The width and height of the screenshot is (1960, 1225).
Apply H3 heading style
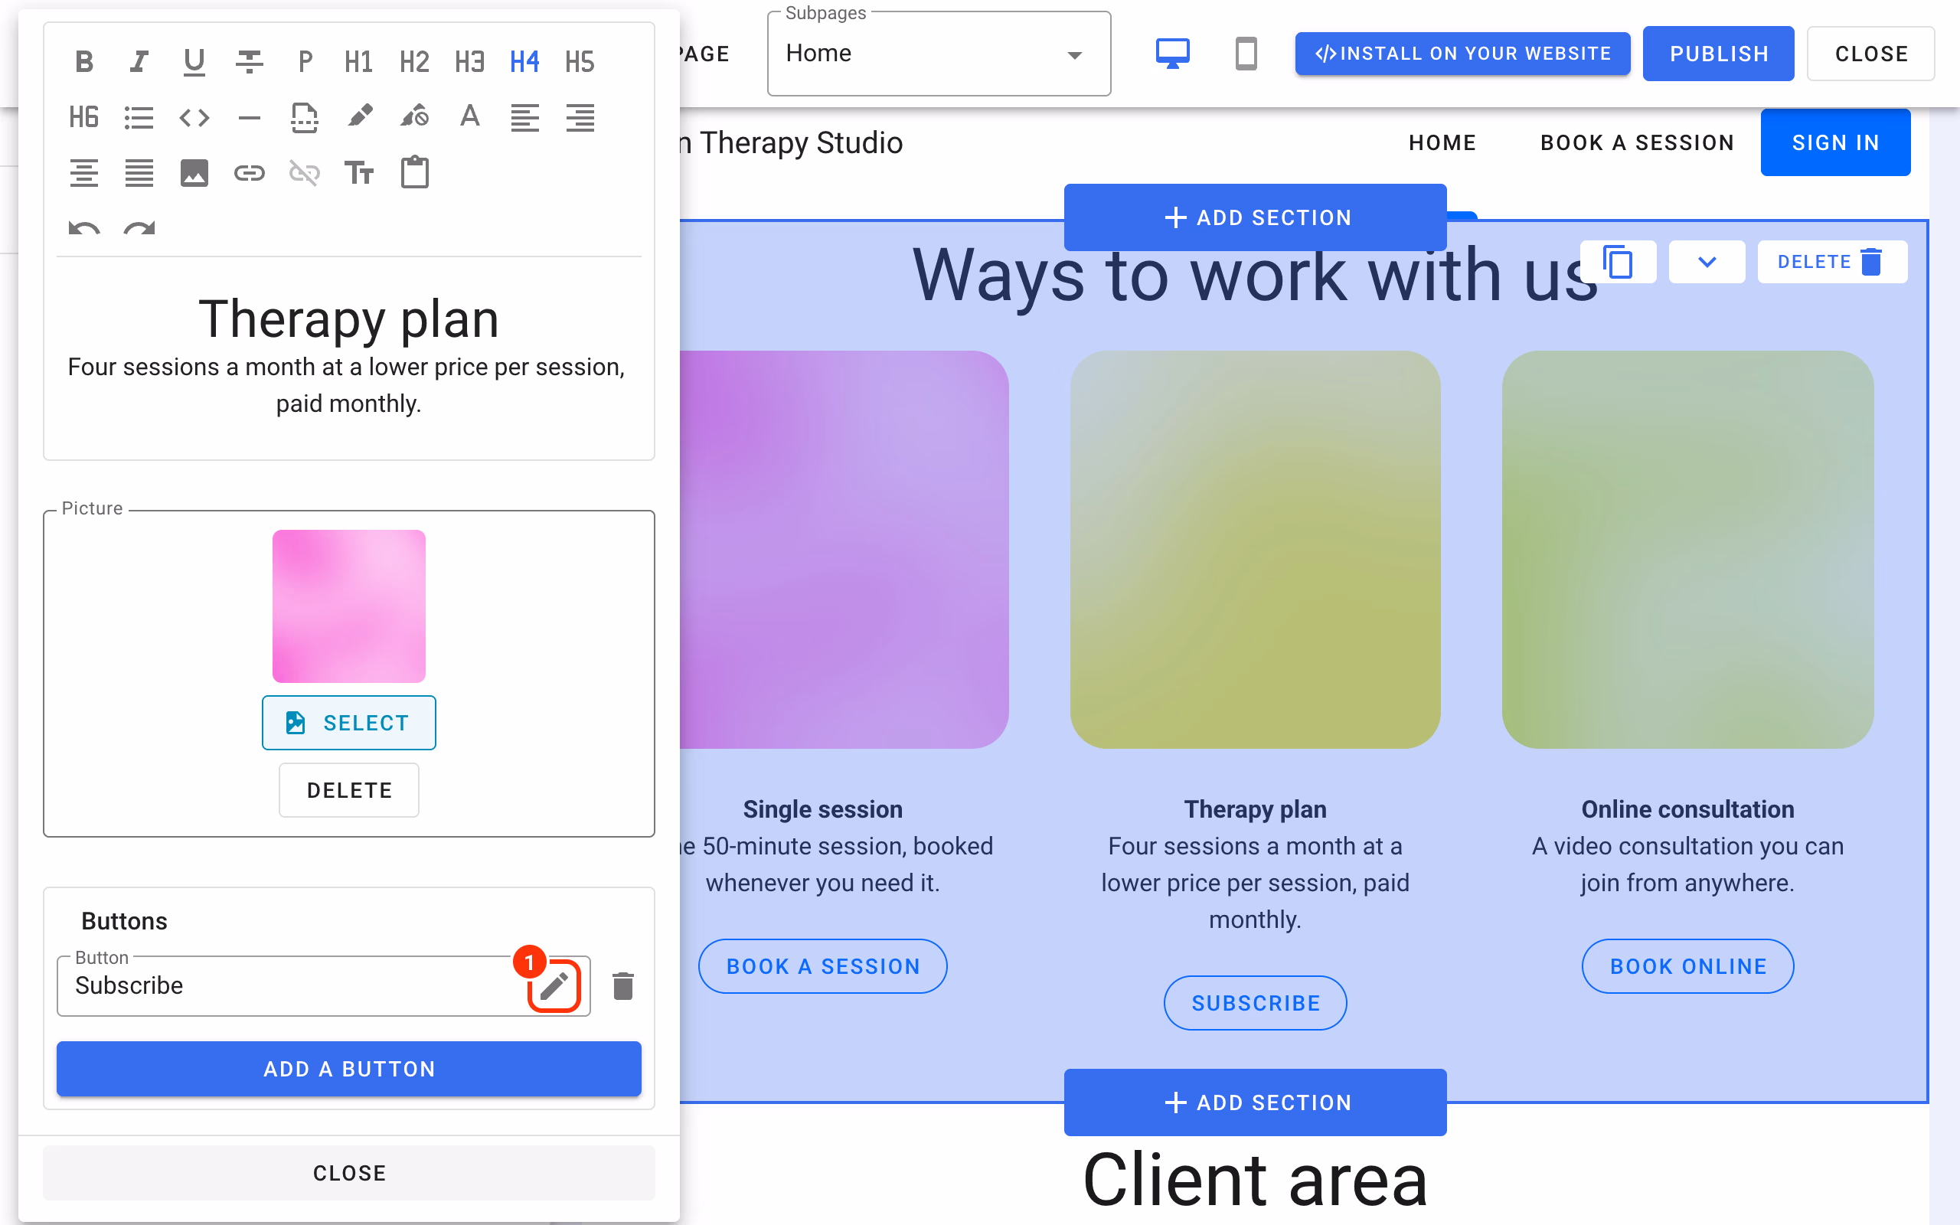coord(469,61)
